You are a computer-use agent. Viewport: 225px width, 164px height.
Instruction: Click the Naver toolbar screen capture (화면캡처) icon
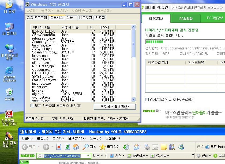click(129, 156)
